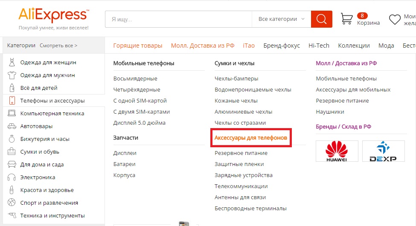This screenshot has height=226, width=416.
Task: Click the Алюминиевые чехлы link
Action: [243, 112]
